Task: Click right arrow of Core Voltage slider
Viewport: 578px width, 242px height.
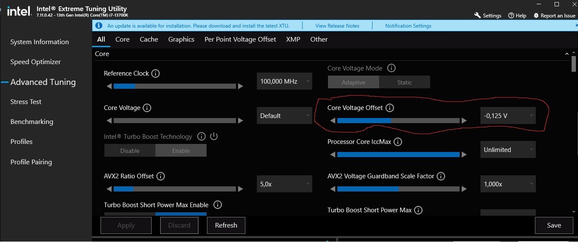Action: pyautogui.click(x=240, y=121)
